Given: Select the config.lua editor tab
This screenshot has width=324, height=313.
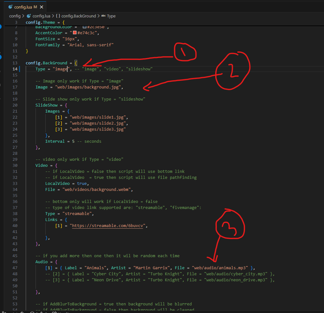Looking at the screenshot, I should (x=23, y=7).
